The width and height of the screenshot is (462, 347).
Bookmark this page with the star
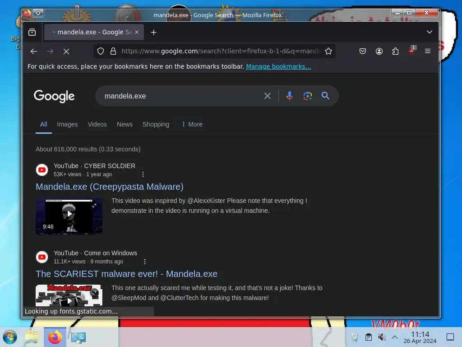[328, 51]
